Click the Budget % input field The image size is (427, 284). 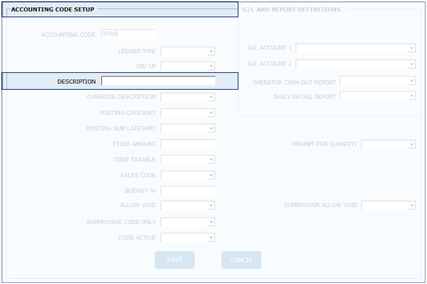pyautogui.click(x=188, y=191)
